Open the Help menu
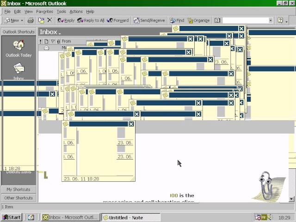 (x=90, y=12)
